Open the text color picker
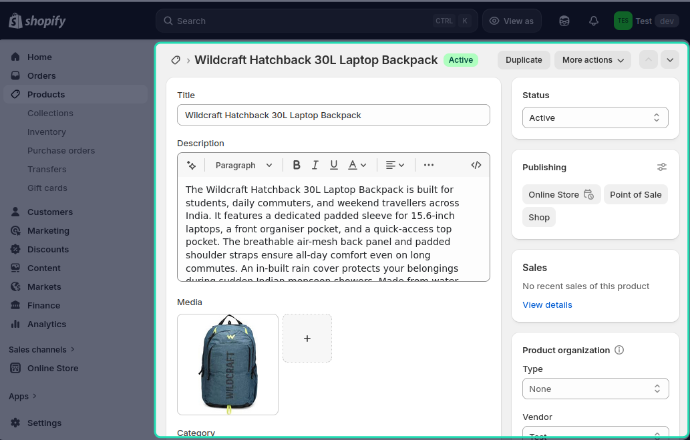Viewport: 690px width, 440px height. (357, 165)
